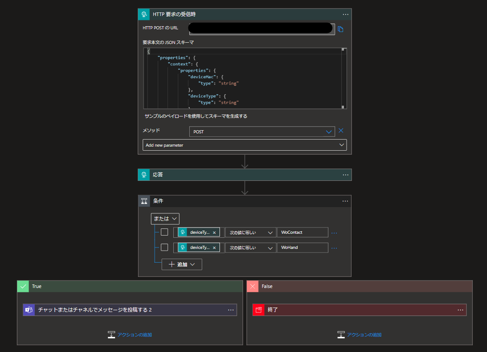Click the Teams icon on the message action
Screen dimensions: 487x352
click(x=28, y=309)
